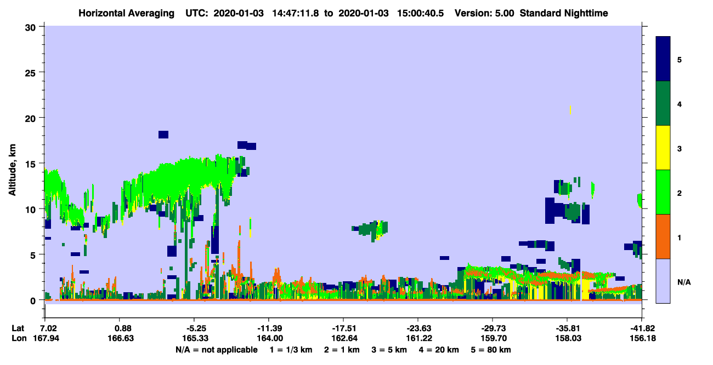Click legend text '3 = 5 km'

tap(389, 349)
